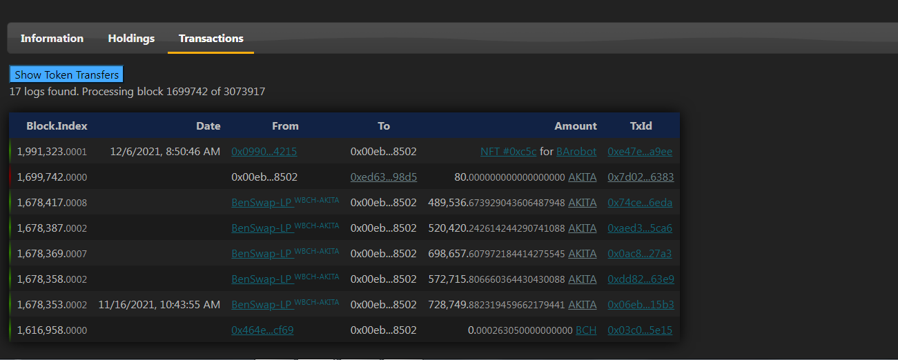Open transaction 0x7d02...6383
The width and height of the screenshot is (898, 360).
point(641,177)
